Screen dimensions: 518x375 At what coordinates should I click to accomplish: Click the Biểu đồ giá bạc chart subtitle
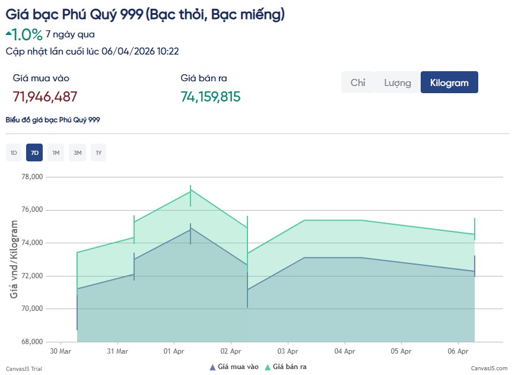[x=53, y=120]
